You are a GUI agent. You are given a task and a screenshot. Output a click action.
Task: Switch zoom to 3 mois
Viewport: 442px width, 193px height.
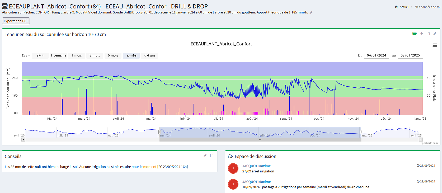coord(95,55)
